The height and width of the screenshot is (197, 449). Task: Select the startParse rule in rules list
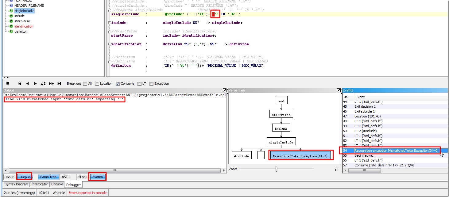pyautogui.click(x=22, y=21)
